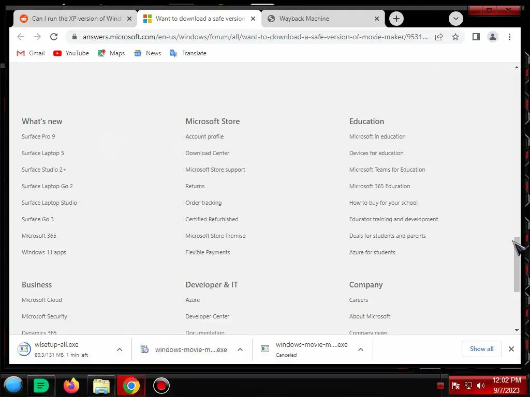Close the Reddit tab
Viewport: 530px width, 397px height.
pyautogui.click(x=129, y=19)
